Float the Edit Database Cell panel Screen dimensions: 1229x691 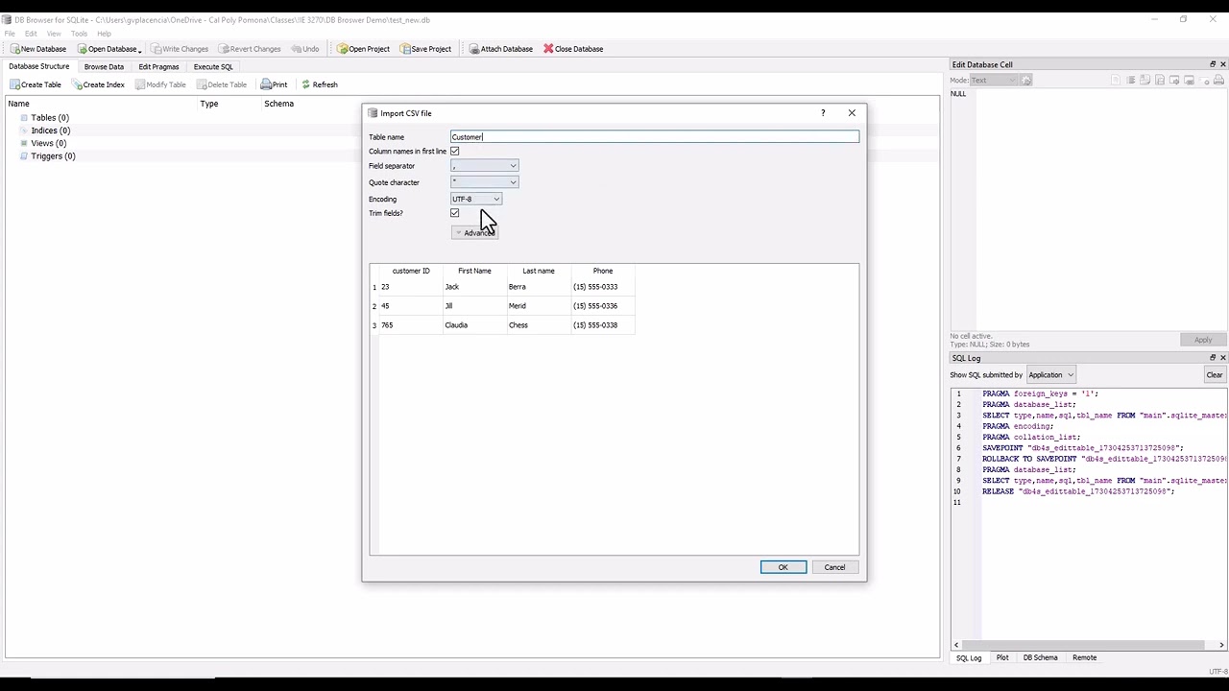pos(1213,64)
